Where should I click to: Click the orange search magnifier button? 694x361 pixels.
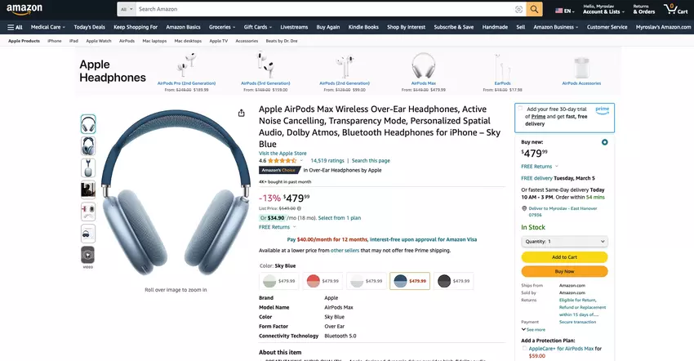coord(534,9)
